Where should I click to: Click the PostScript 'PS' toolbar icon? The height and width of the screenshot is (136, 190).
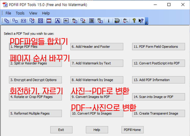[100, 21]
